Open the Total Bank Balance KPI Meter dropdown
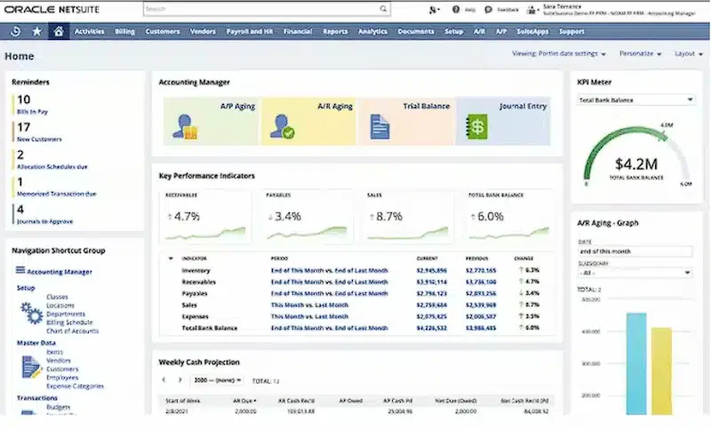 pos(635,99)
